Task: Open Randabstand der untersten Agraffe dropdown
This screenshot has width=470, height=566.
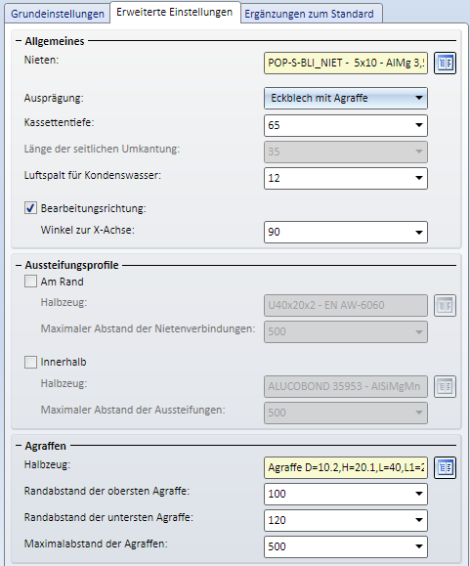Action: click(x=419, y=520)
